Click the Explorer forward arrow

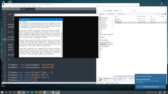click(100, 11)
